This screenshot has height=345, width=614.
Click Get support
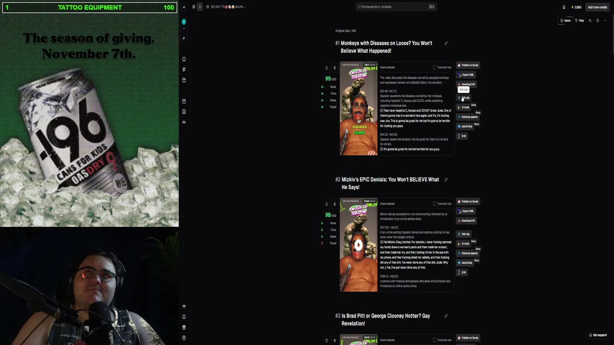pos(598,335)
